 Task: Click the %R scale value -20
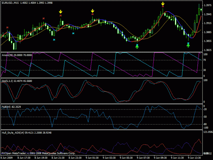[x=205, y=110]
